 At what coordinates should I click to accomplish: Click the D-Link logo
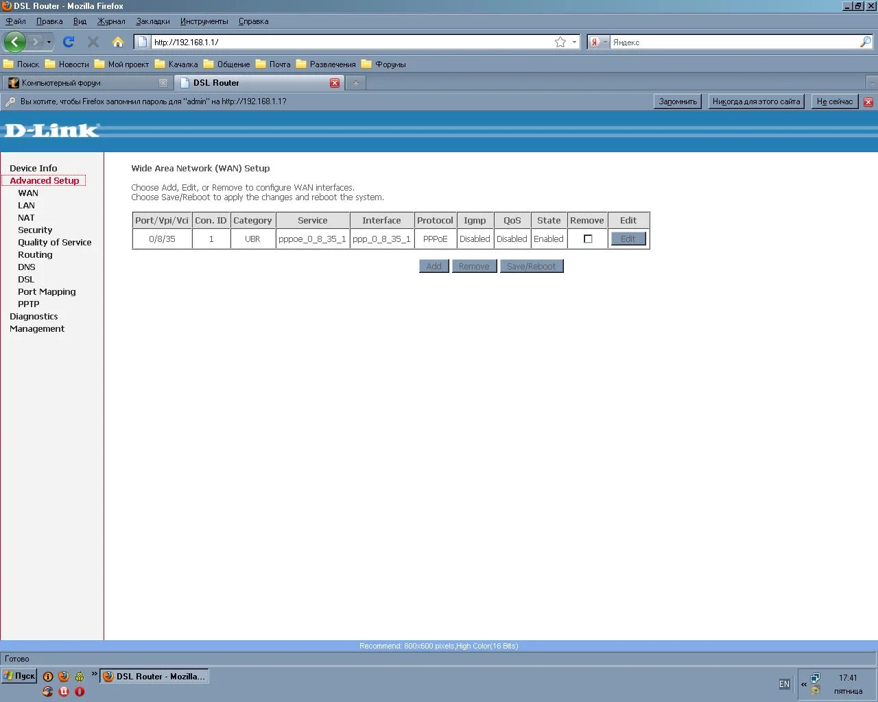(52, 130)
